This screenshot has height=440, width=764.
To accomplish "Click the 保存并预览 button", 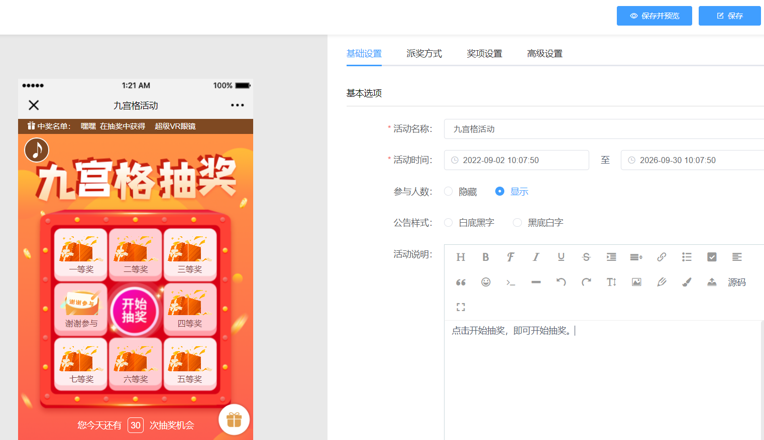I will pyautogui.click(x=654, y=16).
